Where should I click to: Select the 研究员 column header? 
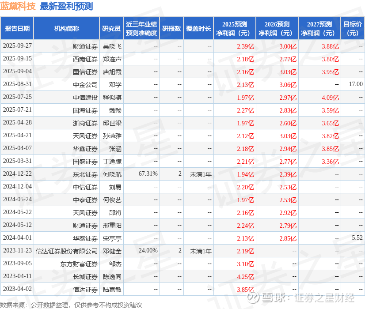(x=111, y=28)
